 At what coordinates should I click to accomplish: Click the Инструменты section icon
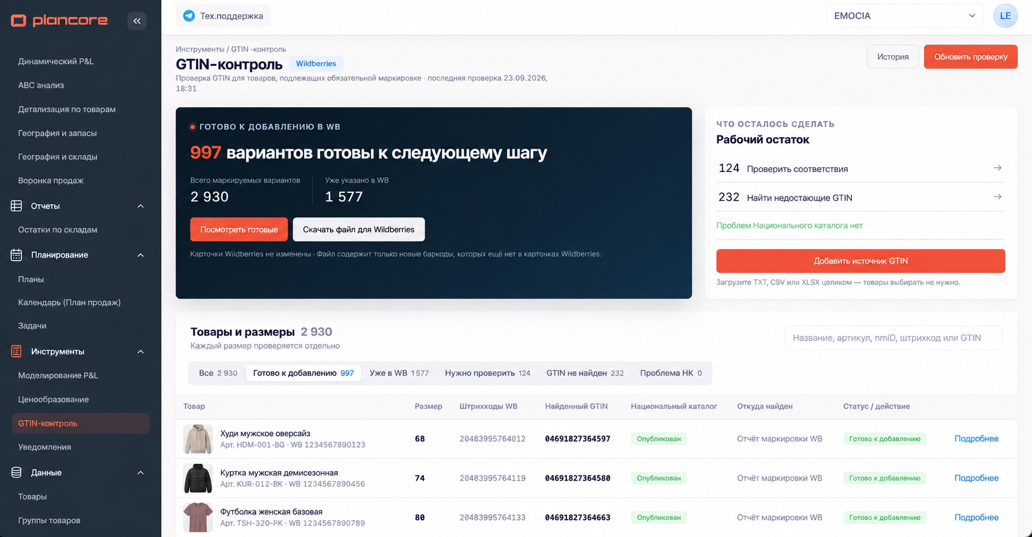pyautogui.click(x=17, y=351)
